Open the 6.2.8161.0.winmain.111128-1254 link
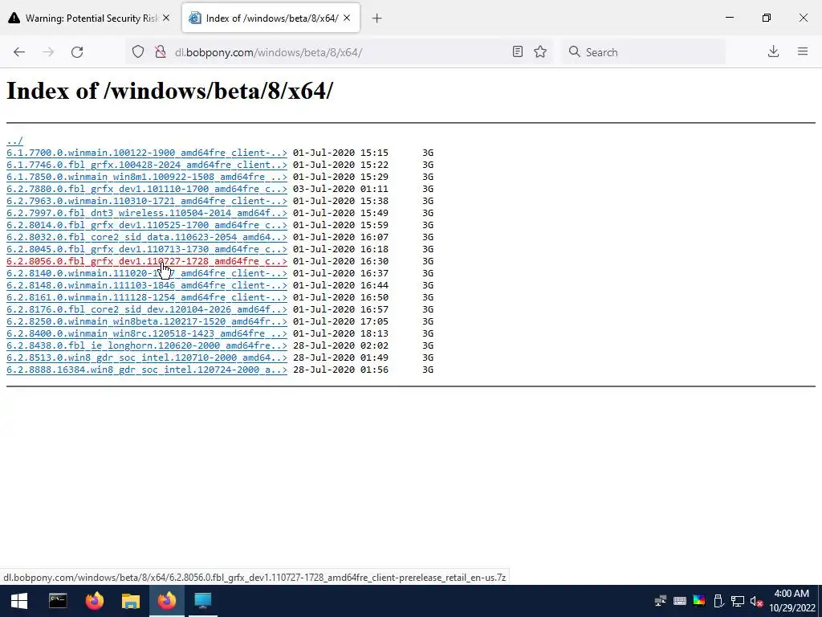The image size is (822, 617). [147, 297]
